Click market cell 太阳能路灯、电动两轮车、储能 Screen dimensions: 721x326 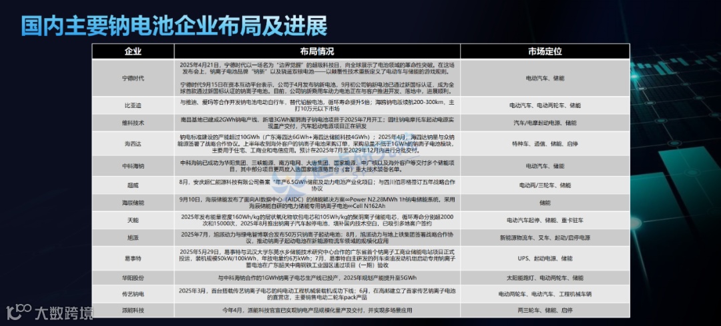click(x=545, y=278)
